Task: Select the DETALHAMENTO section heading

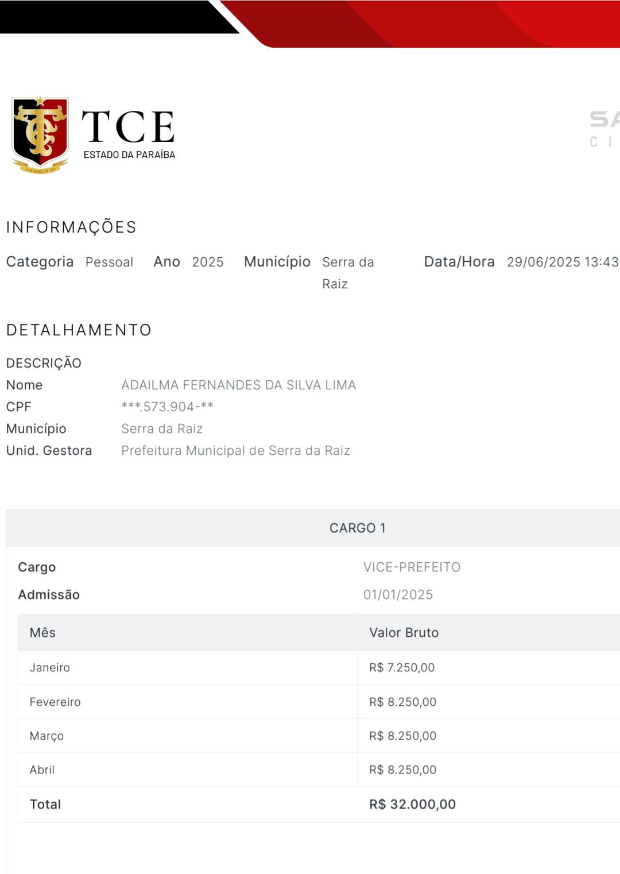Action: [x=79, y=330]
